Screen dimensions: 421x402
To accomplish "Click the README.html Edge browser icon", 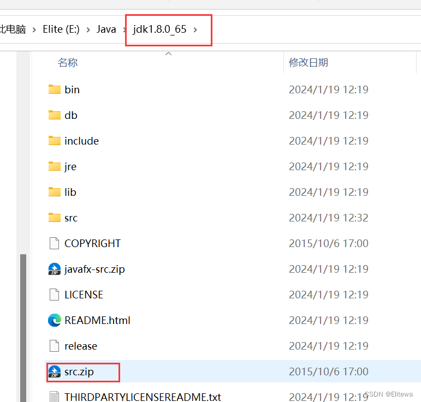I will (x=55, y=320).
